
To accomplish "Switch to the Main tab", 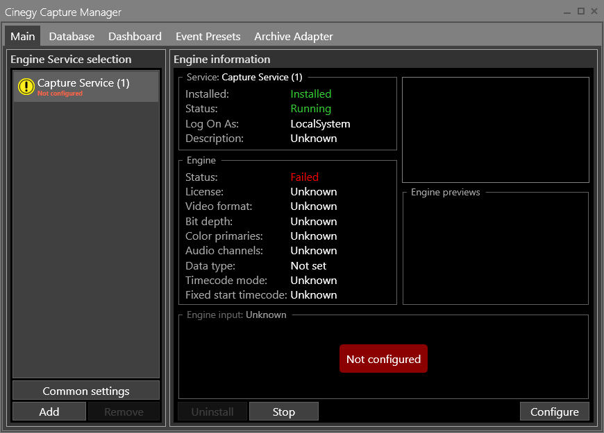I will [x=23, y=36].
